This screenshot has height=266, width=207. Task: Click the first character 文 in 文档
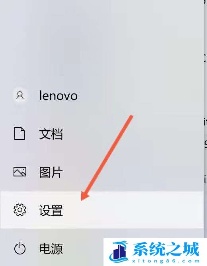(45, 134)
